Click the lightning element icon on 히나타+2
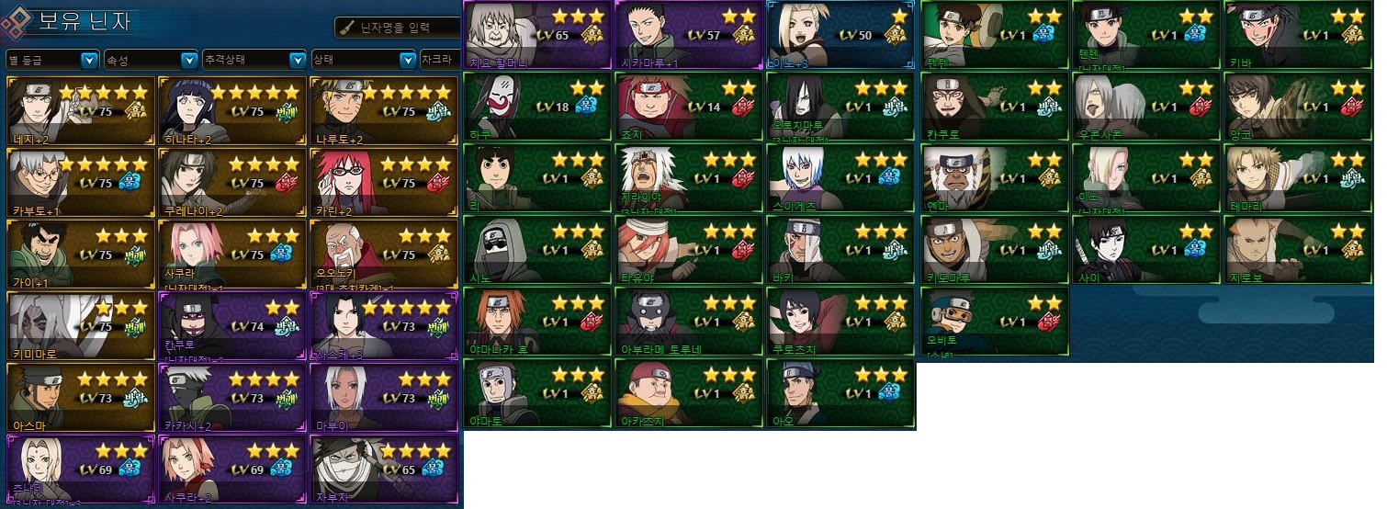Screen dimensions: 1387x509 pos(287,112)
